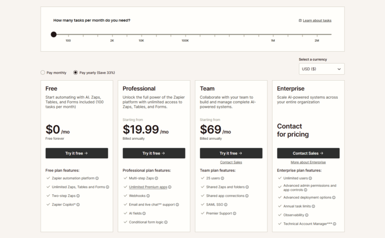Click Team plan Try it free button

click(231, 153)
